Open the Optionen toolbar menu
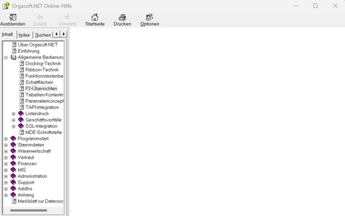The height and width of the screenshot is (216, 345). [150, 17]
